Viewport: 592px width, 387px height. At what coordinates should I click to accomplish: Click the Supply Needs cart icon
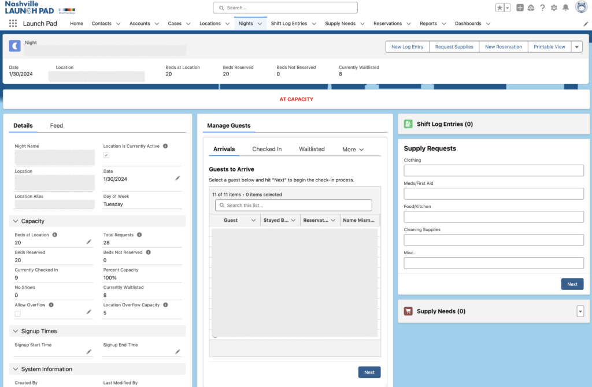coord(408,311)
